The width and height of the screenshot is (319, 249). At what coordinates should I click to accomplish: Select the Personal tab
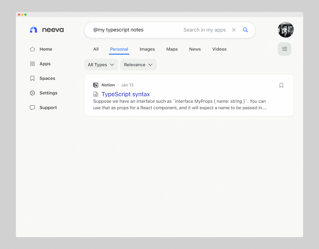pos(119,49)
